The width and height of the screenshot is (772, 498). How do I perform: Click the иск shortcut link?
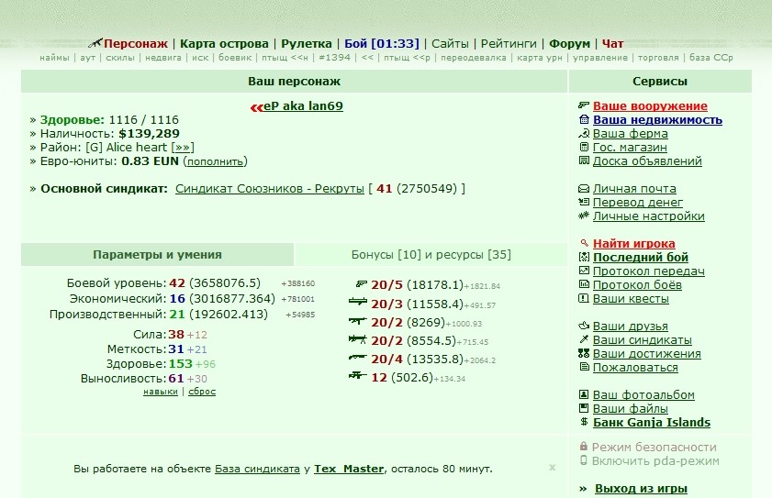coord(200,58)
